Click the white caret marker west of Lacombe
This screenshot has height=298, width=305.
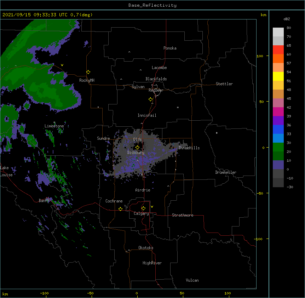(140, 70)
